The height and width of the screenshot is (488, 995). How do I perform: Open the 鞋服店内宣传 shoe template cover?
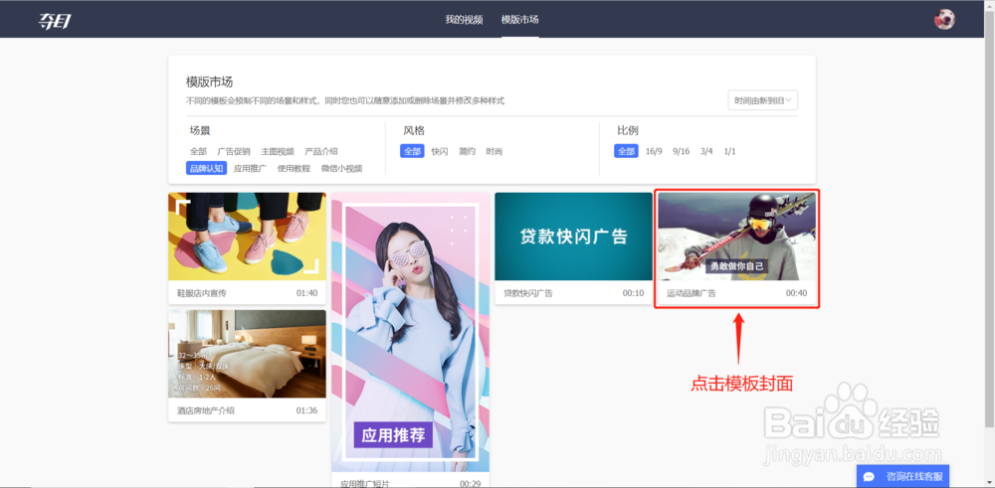(247, 237)
